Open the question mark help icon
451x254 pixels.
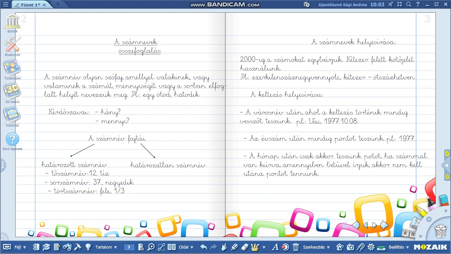418,5
